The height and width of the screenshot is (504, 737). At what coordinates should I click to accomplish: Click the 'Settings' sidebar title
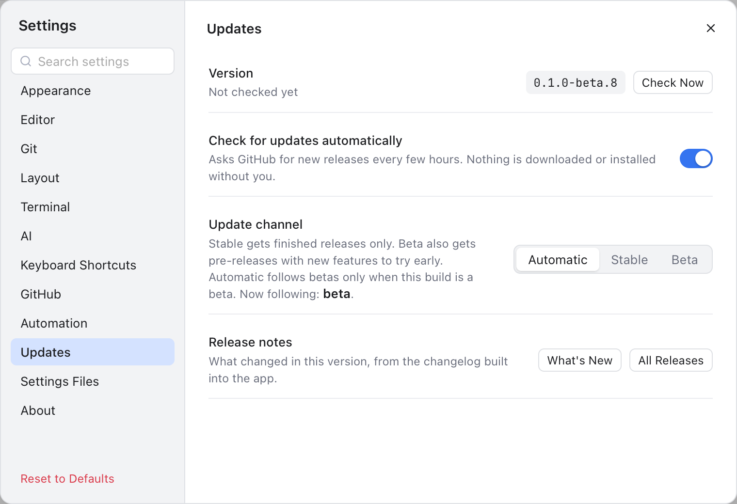coord(48,25)
